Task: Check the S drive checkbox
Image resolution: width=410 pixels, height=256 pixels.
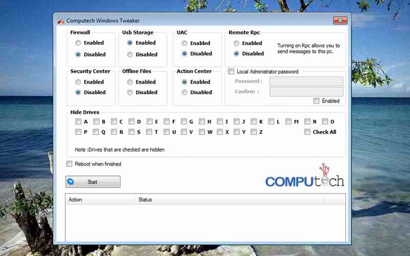Action: (x=132, y=132)
